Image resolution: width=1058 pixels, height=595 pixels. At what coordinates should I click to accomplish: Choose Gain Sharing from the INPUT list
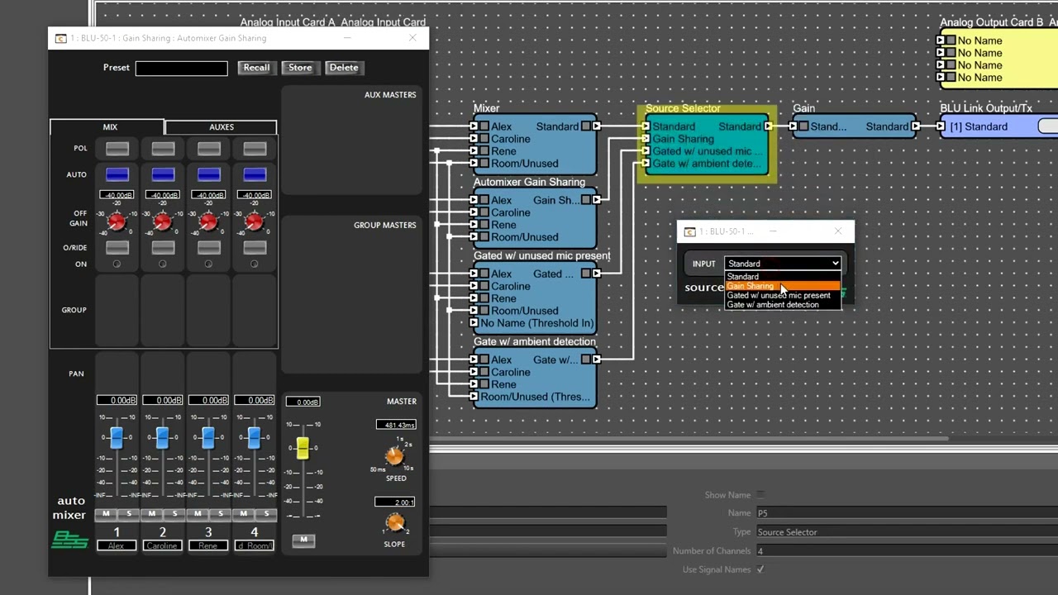pos(783,286)
